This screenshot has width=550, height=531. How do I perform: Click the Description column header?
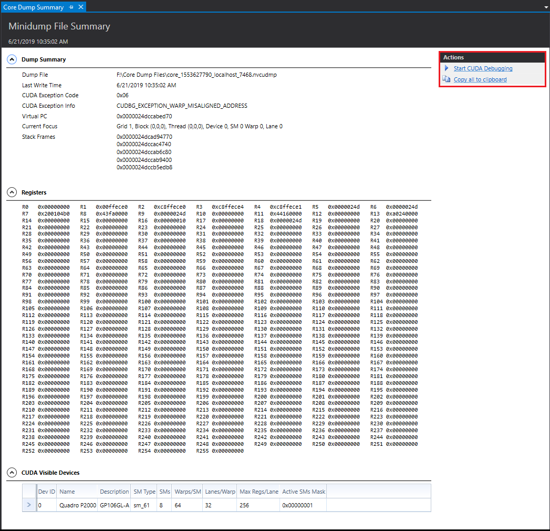(x=114, y=492)
